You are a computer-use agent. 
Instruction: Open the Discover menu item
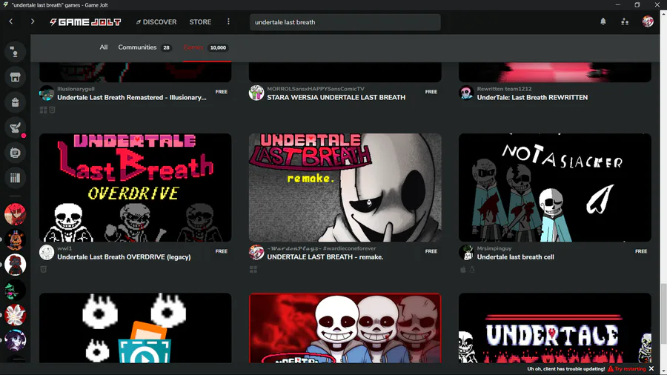pos(156,22)
